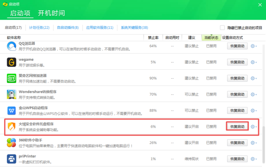Click the 360软件小助手 program name

coord(30,140)
